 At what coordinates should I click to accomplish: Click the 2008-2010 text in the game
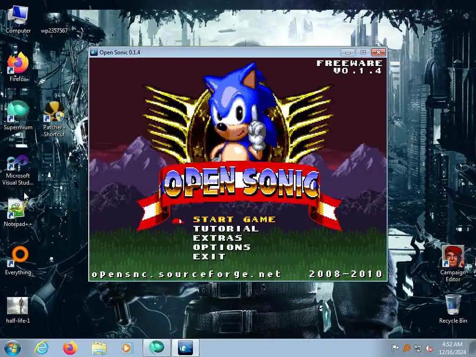point(346,274)
